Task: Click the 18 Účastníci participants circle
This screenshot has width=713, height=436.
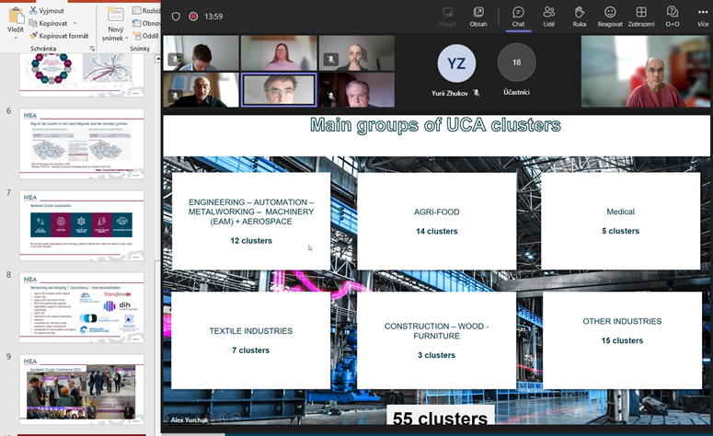Action: click(516, 63)
